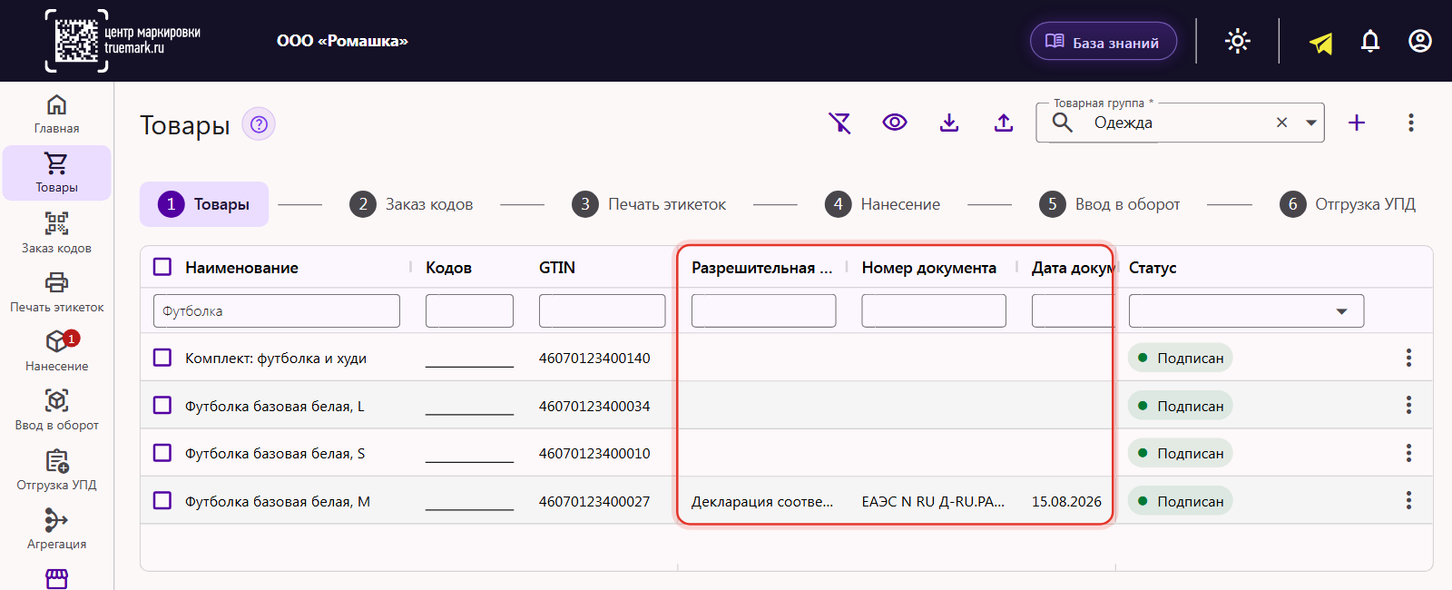Sort by the Наименование column header

coord(241,268)
